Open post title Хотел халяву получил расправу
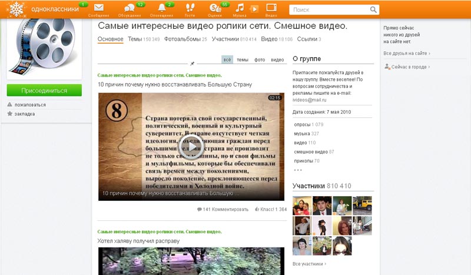The image size is (471, 275). click(x=138, y=241)
